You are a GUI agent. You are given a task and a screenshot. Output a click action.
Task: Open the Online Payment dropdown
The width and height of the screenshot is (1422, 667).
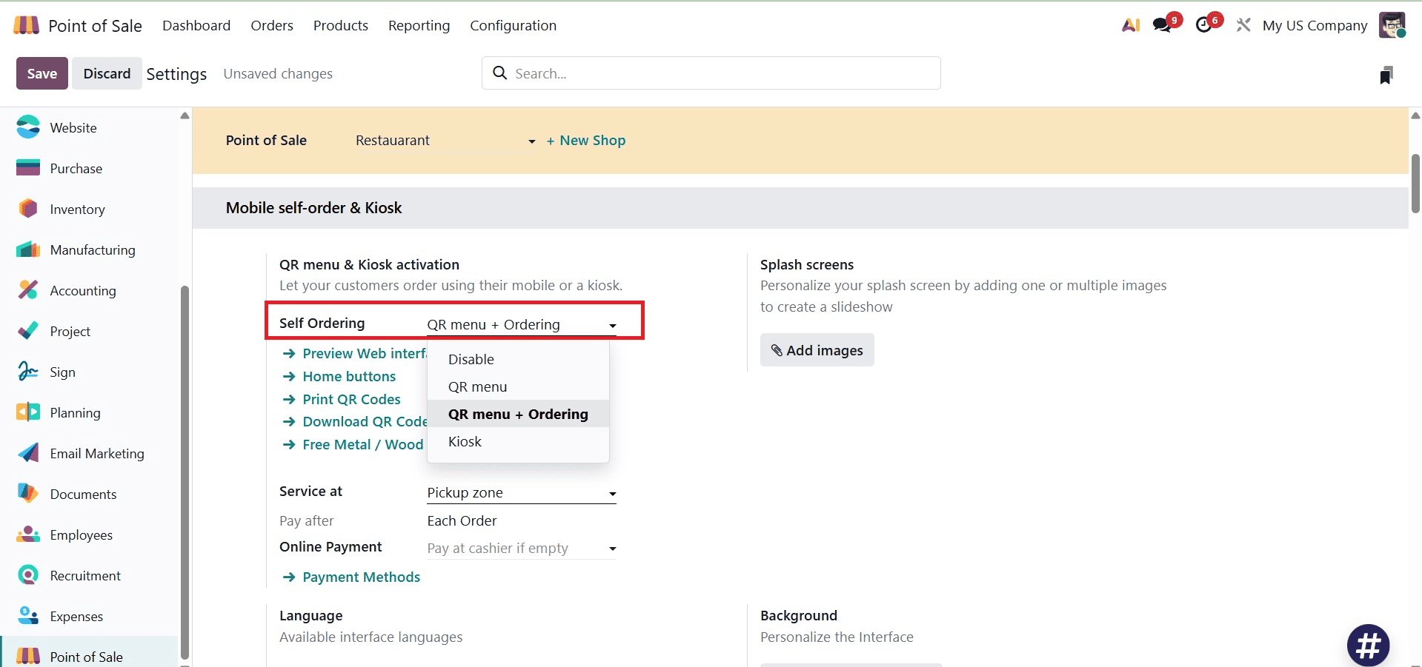tap(522, 548)
